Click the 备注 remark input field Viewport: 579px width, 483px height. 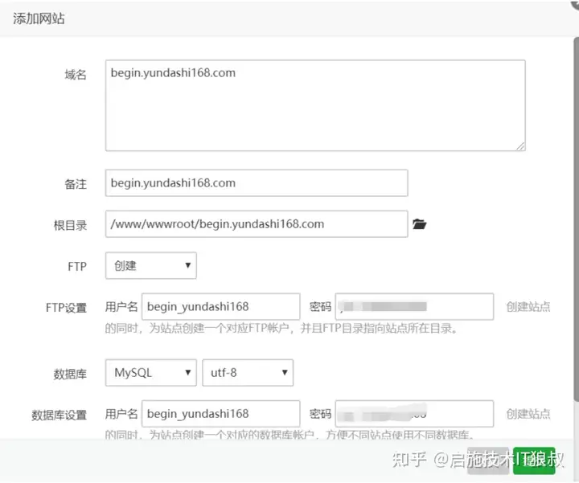tap(257, 183)
